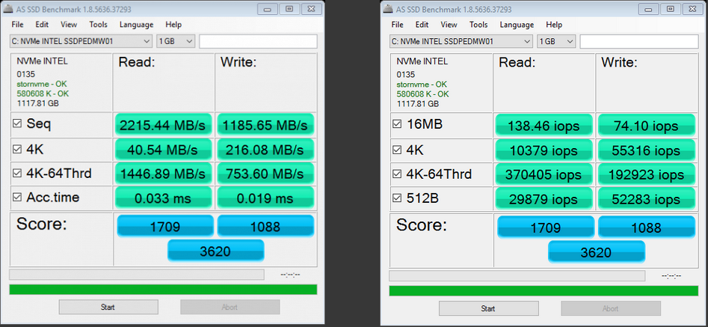Disable the 16MB test checkbox

tap(397, 124)
